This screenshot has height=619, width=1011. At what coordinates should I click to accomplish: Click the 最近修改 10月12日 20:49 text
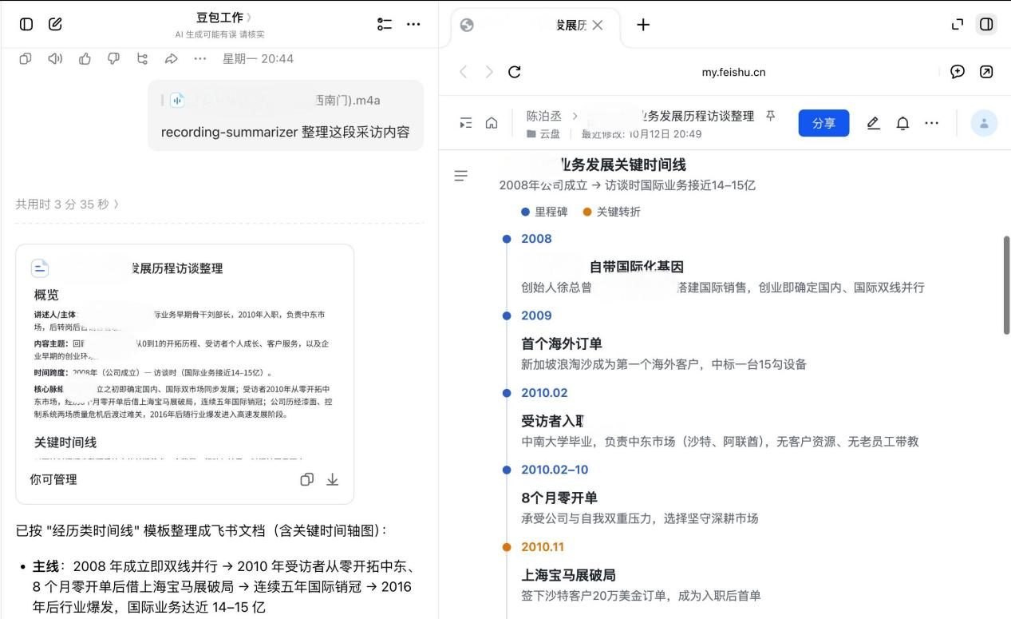point(642,134)
